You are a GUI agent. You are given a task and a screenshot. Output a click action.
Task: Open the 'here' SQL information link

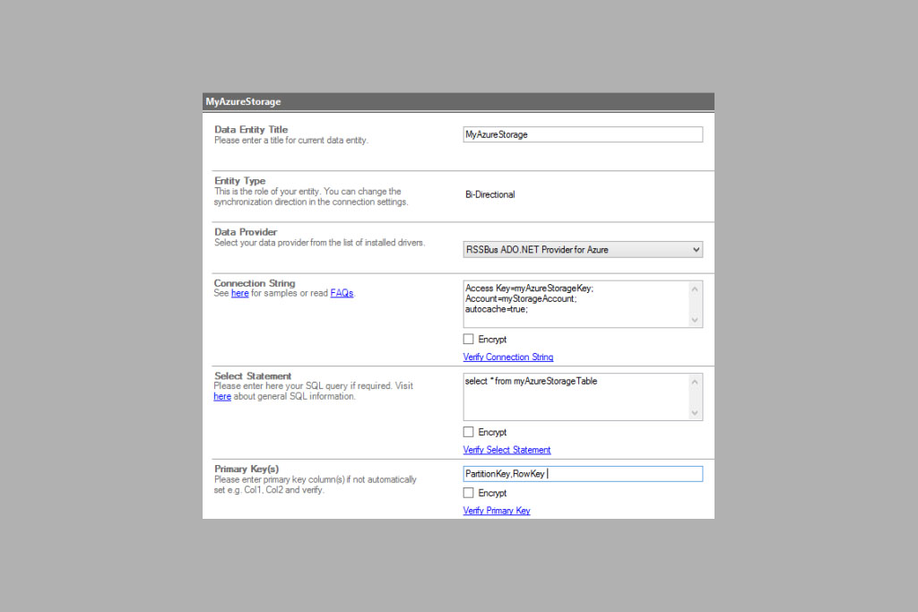tap(222, 396)
